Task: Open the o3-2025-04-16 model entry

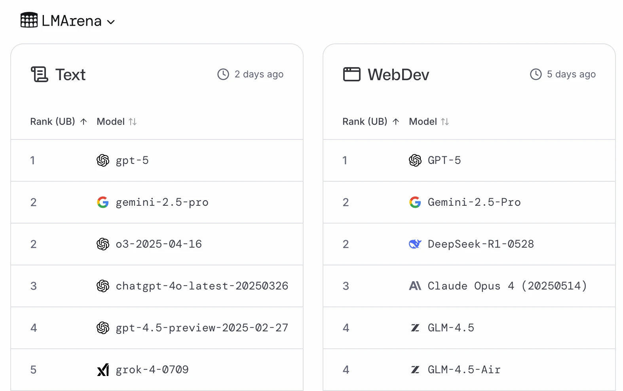Action: point(159,244)
